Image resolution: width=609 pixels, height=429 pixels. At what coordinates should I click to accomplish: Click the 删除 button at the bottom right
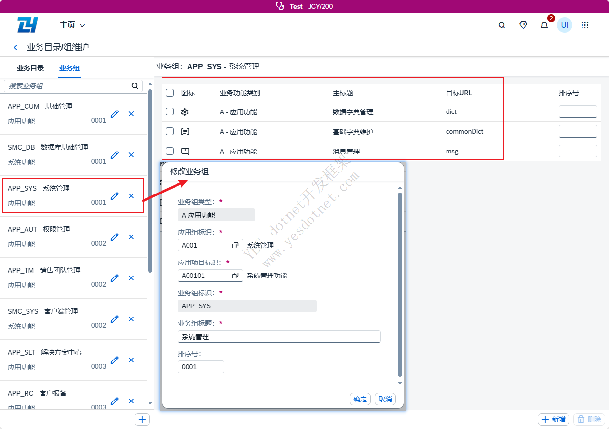pyautogui.click(x=589, y=419)
